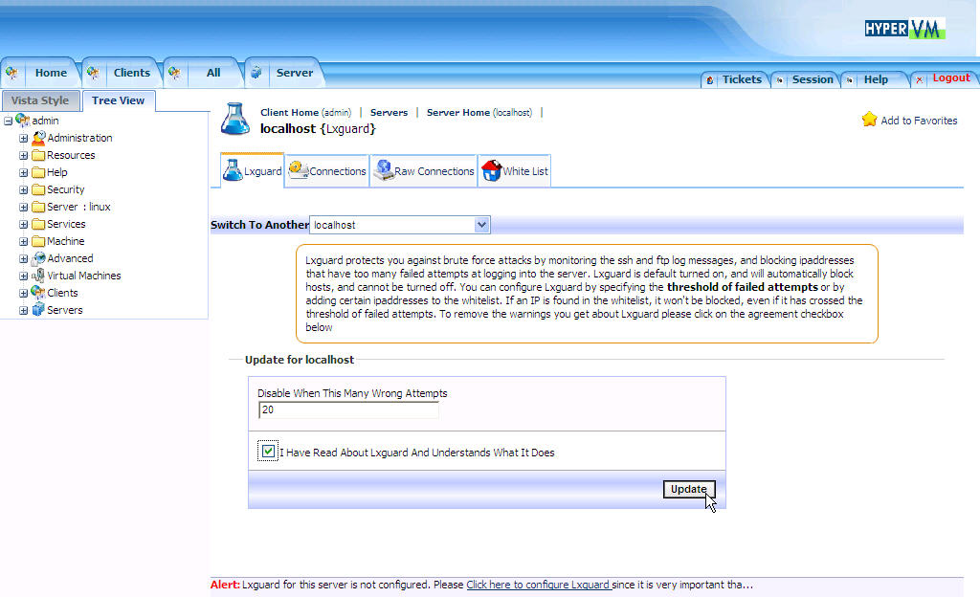Image resolution: width=980 pixels, height=597 pixels.
Task: Click the Advanced node icon in tree
Action: click(38, 258)
